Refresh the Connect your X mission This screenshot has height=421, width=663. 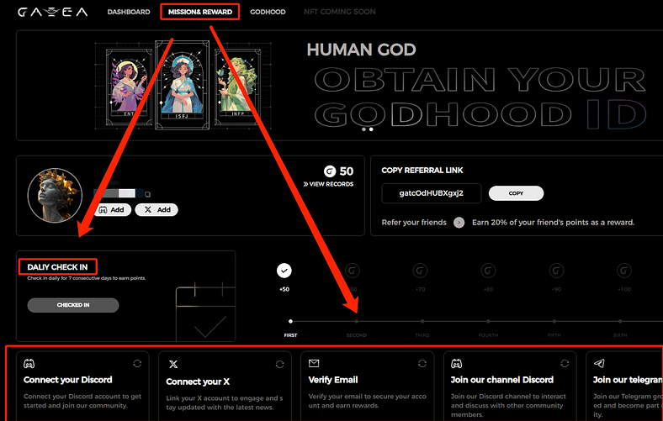coord(280,364)
